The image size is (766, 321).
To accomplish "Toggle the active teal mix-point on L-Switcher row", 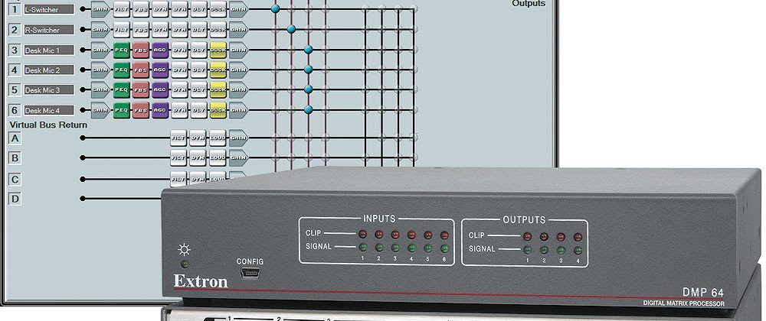I will (276, 9).
